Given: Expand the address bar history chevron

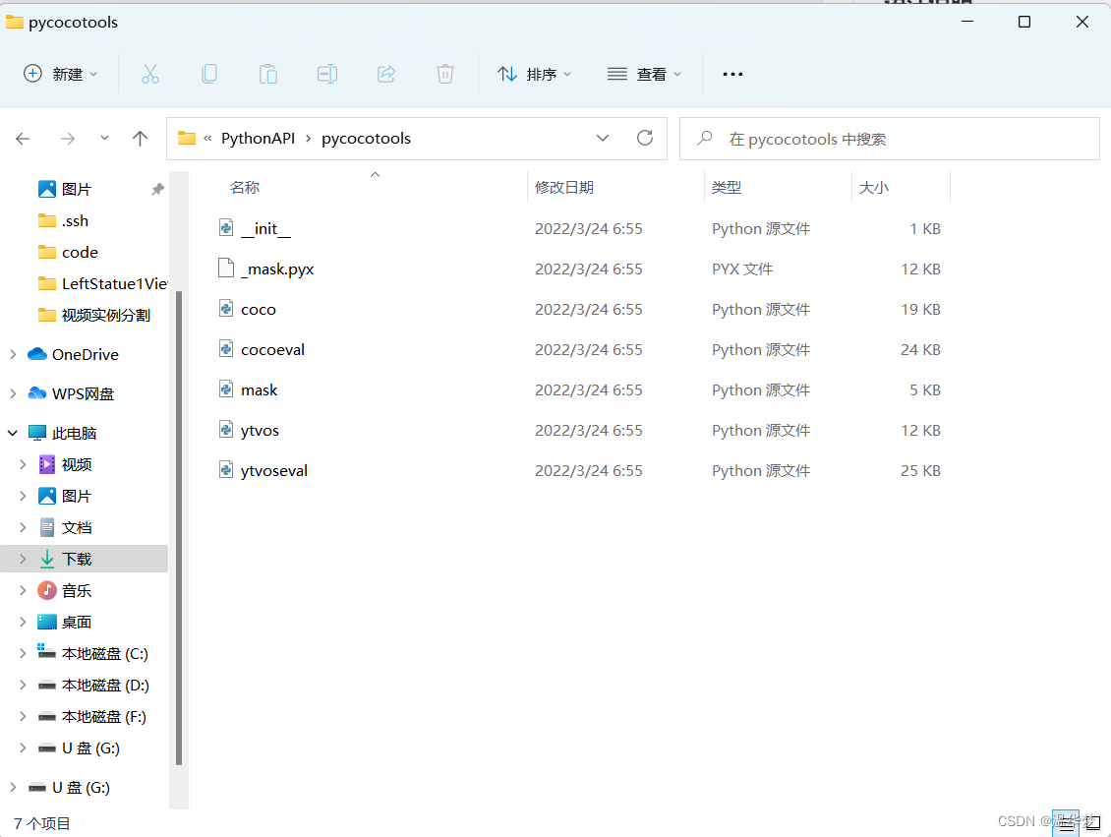Looking at the screenshot, I should click(603, 138).
